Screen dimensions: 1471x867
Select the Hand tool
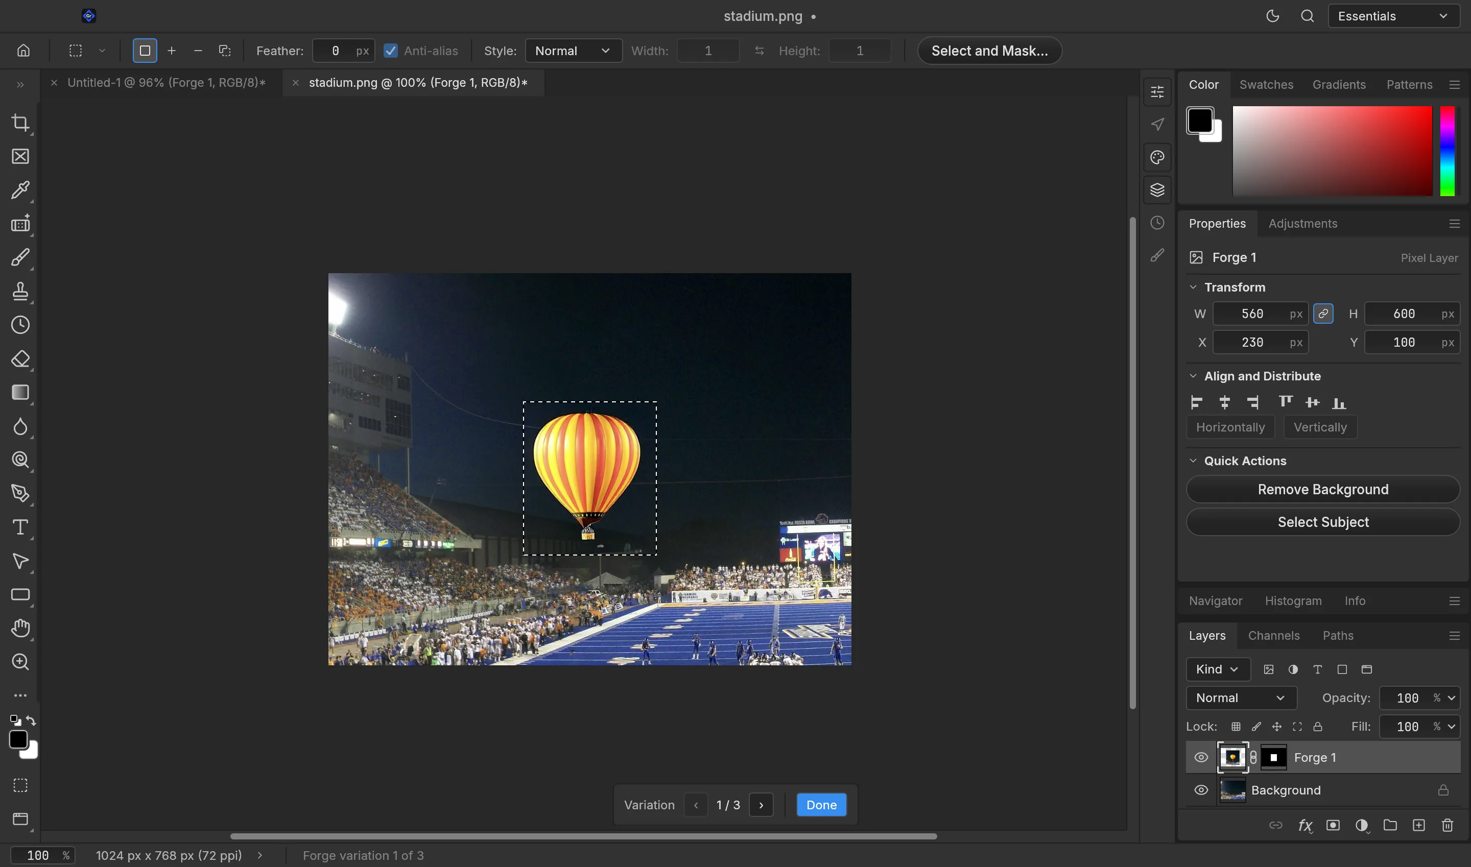click(x=20, y=628)
